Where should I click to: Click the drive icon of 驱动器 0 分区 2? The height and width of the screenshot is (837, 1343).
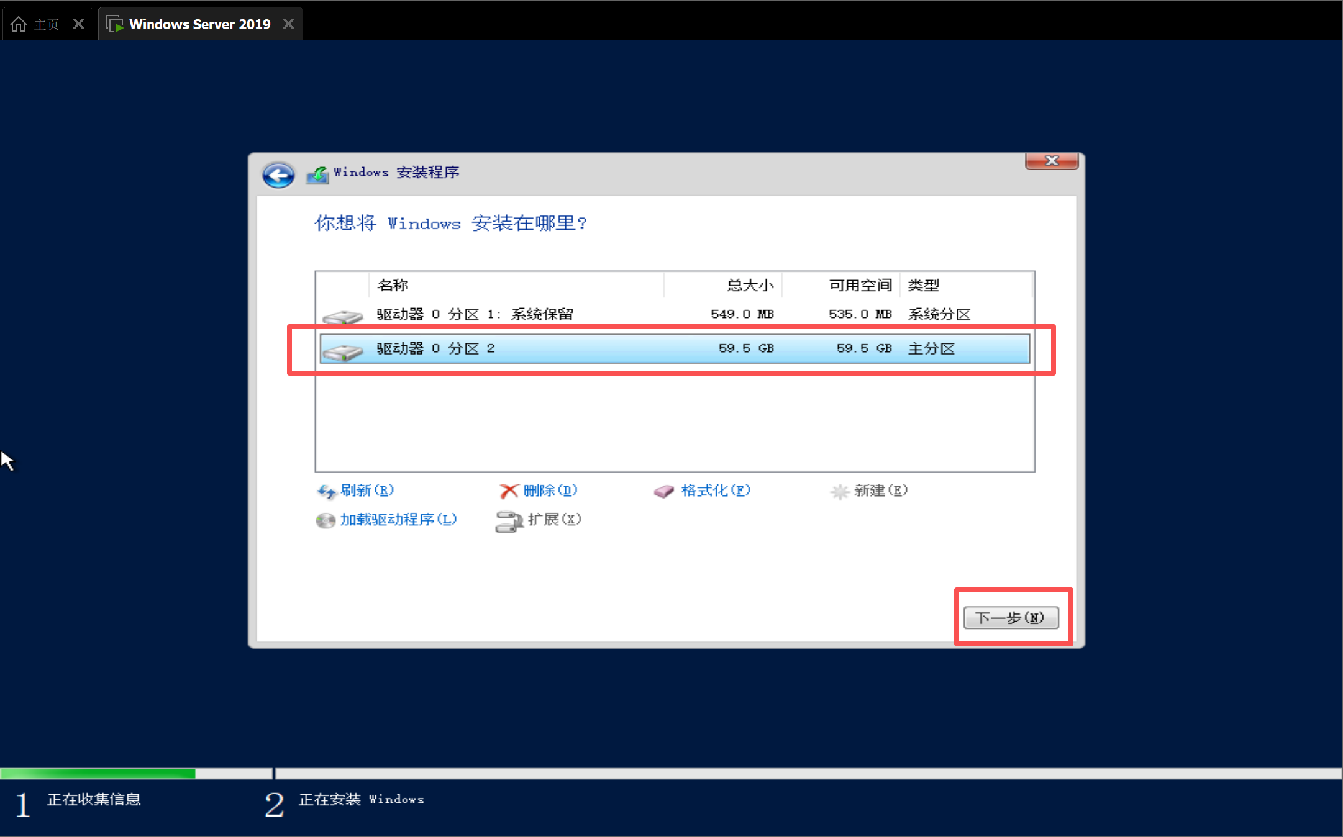[342, 352]
